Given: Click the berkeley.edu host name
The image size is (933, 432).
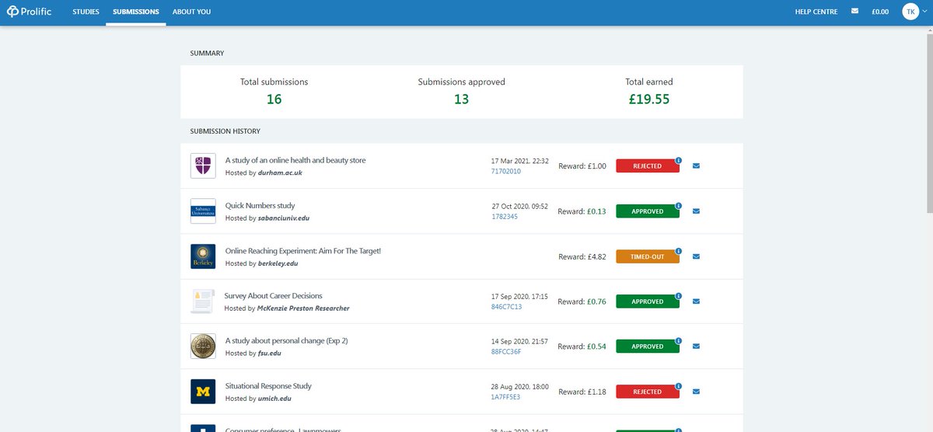Looking at the screenshot, I should [x=278, y=263].
